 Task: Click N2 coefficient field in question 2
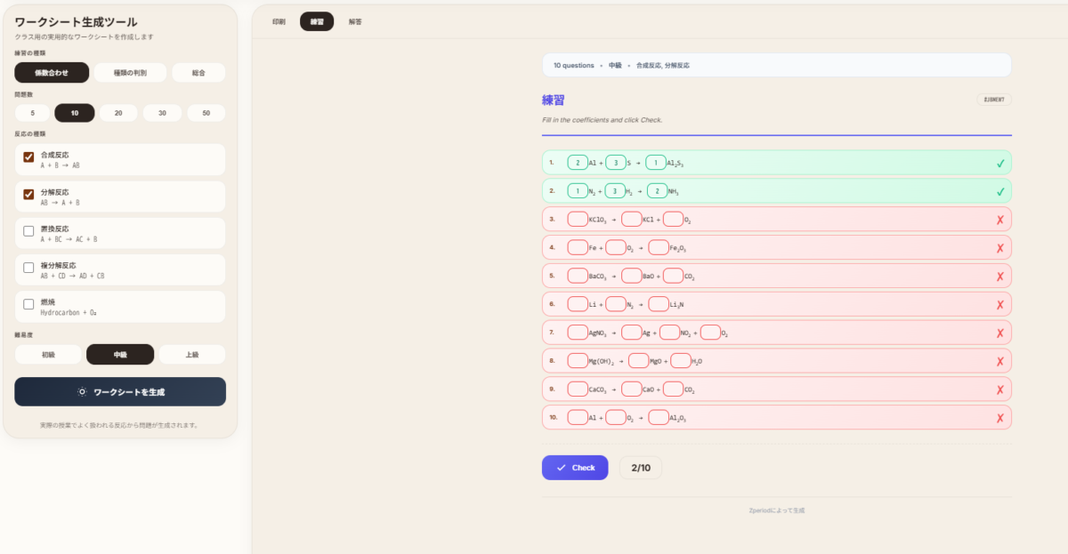pyautogui.click(x=578, y=191)
